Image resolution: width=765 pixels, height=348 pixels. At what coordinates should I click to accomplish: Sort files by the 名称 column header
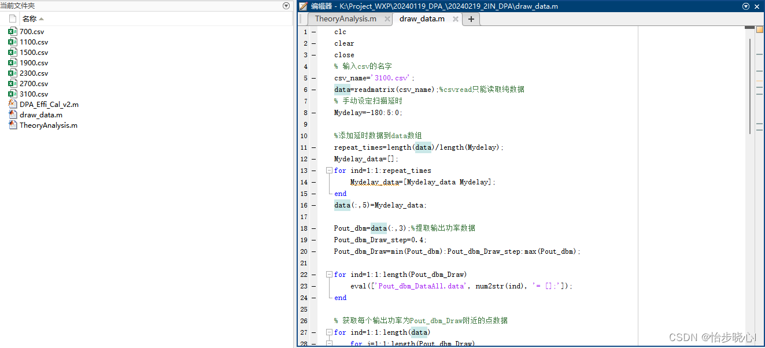pyautogui.click(x=33, y=19)
